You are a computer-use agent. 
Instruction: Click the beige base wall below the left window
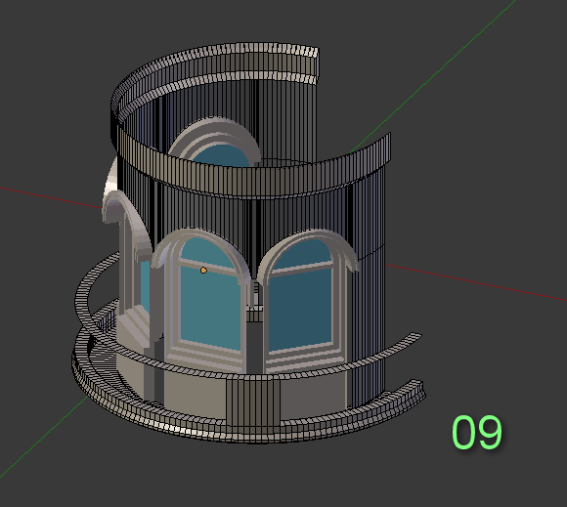[196, 392]
